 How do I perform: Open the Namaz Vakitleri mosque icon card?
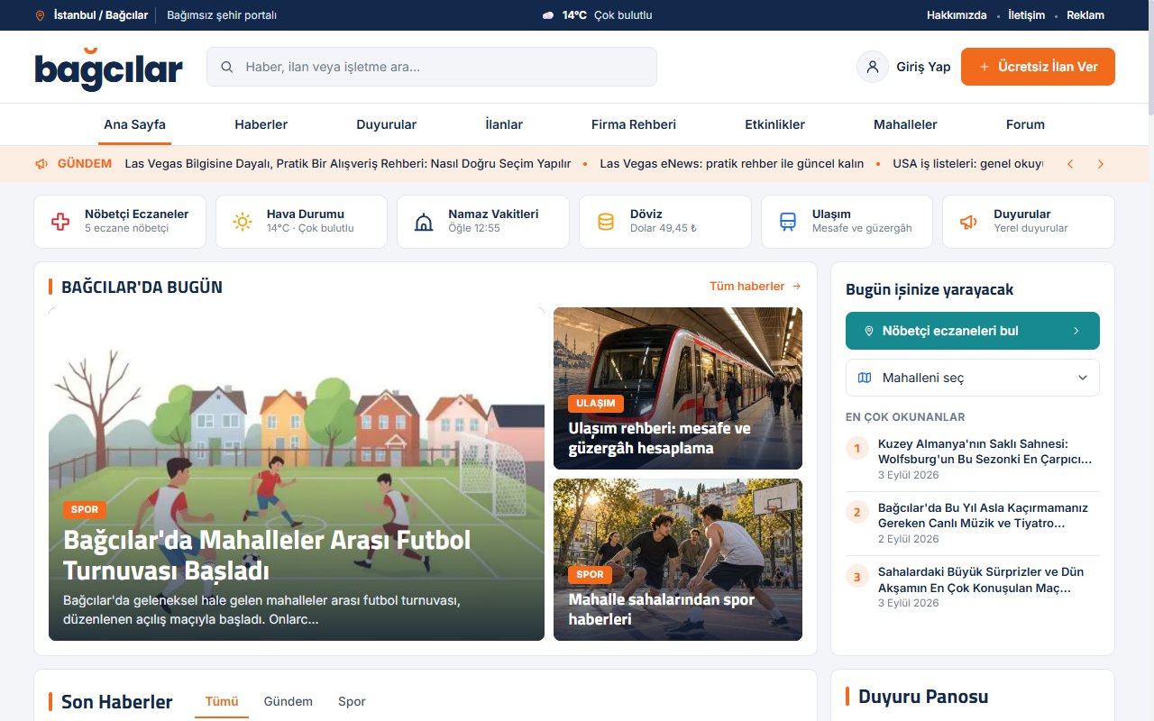[x=483, y=222]
